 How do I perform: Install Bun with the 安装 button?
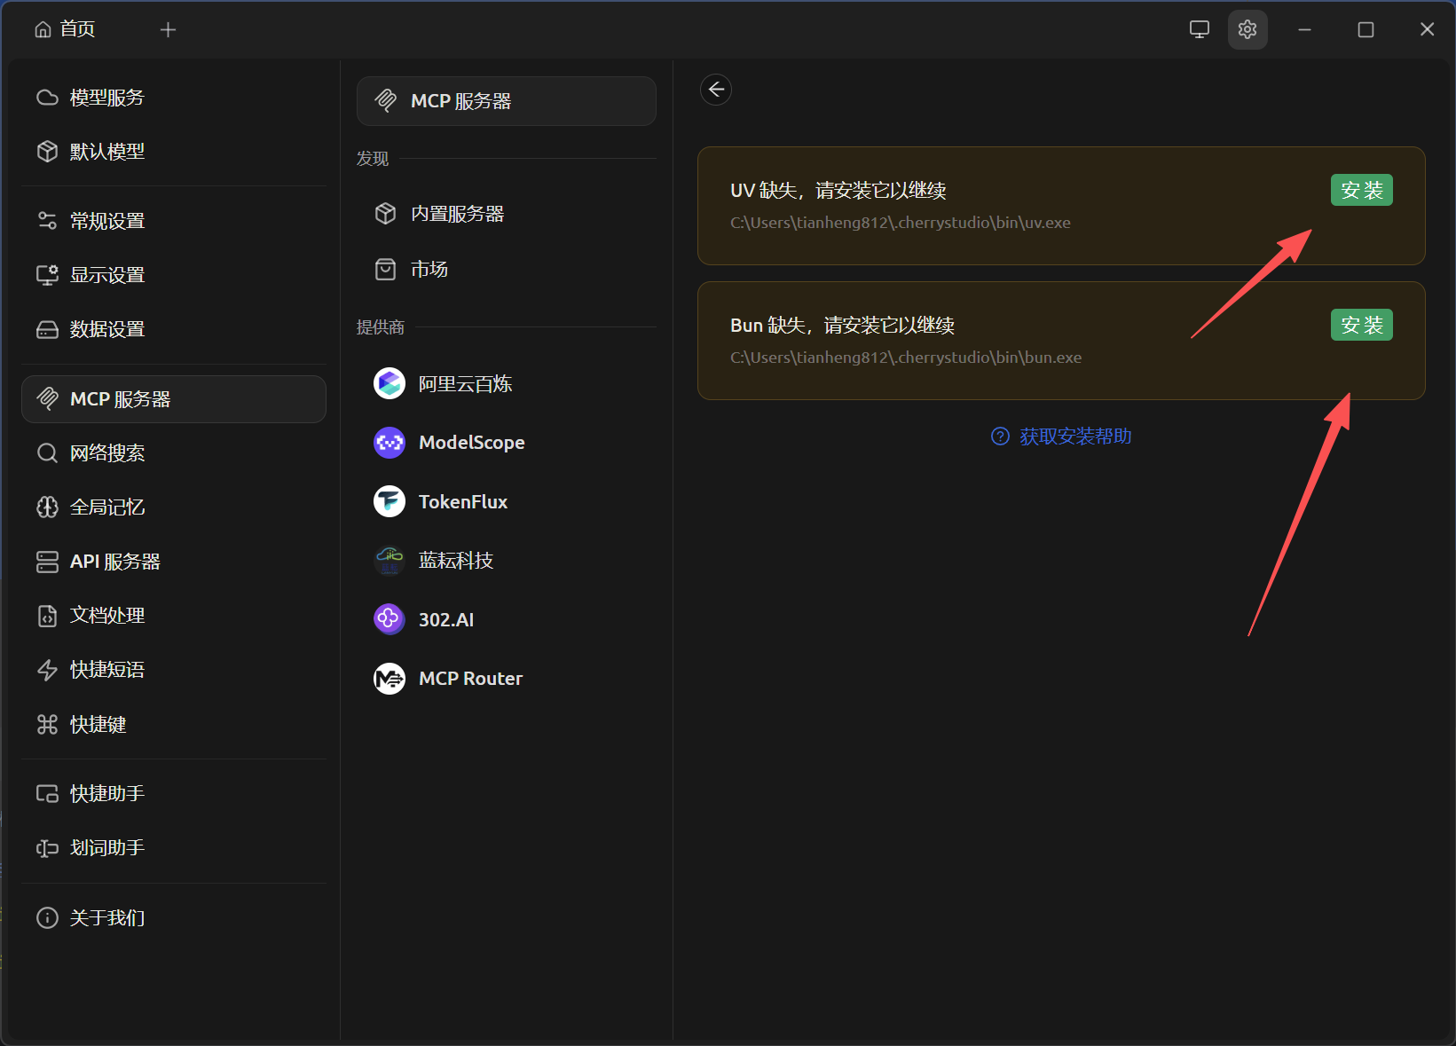pyautogui.click(x=1362, y=325)
